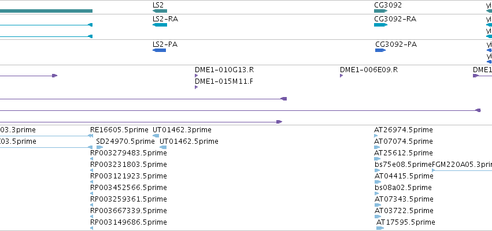This screenshot has height=231, width=492.
Task: Select the LS2 gene glyph
Action: (x=160, y=11)
